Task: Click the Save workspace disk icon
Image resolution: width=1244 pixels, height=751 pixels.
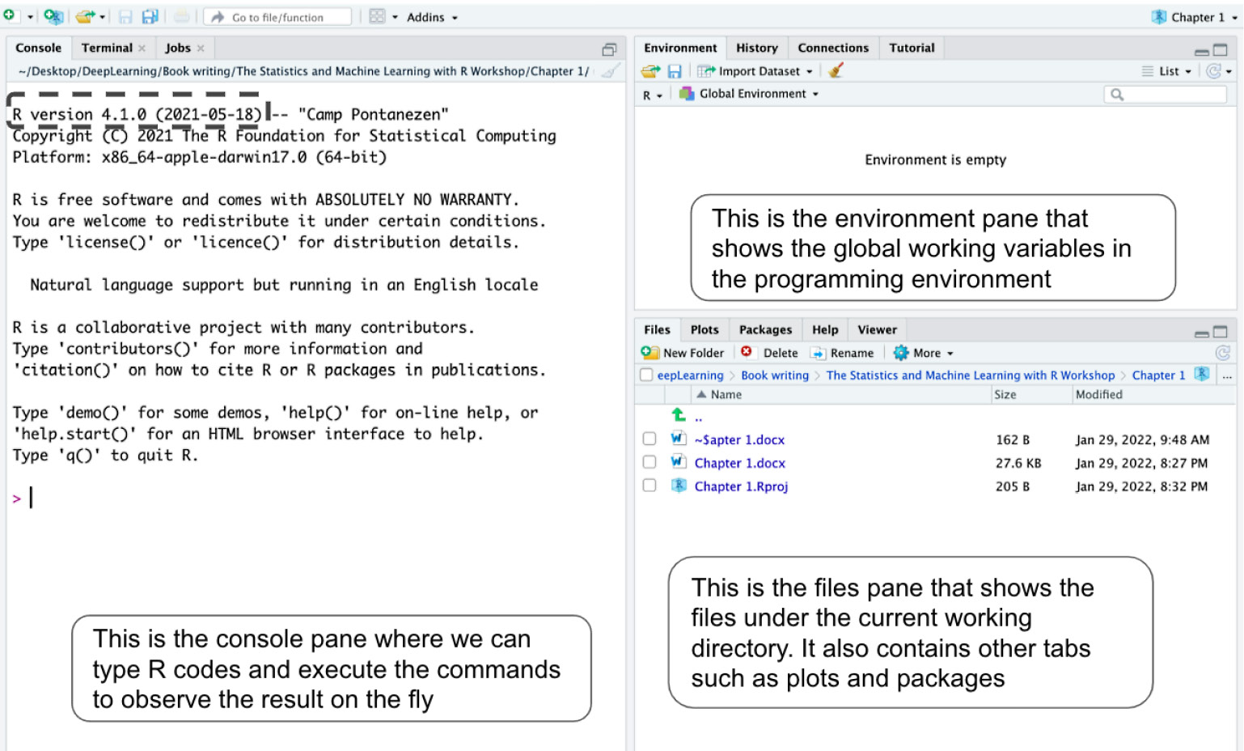Action: 674,71
